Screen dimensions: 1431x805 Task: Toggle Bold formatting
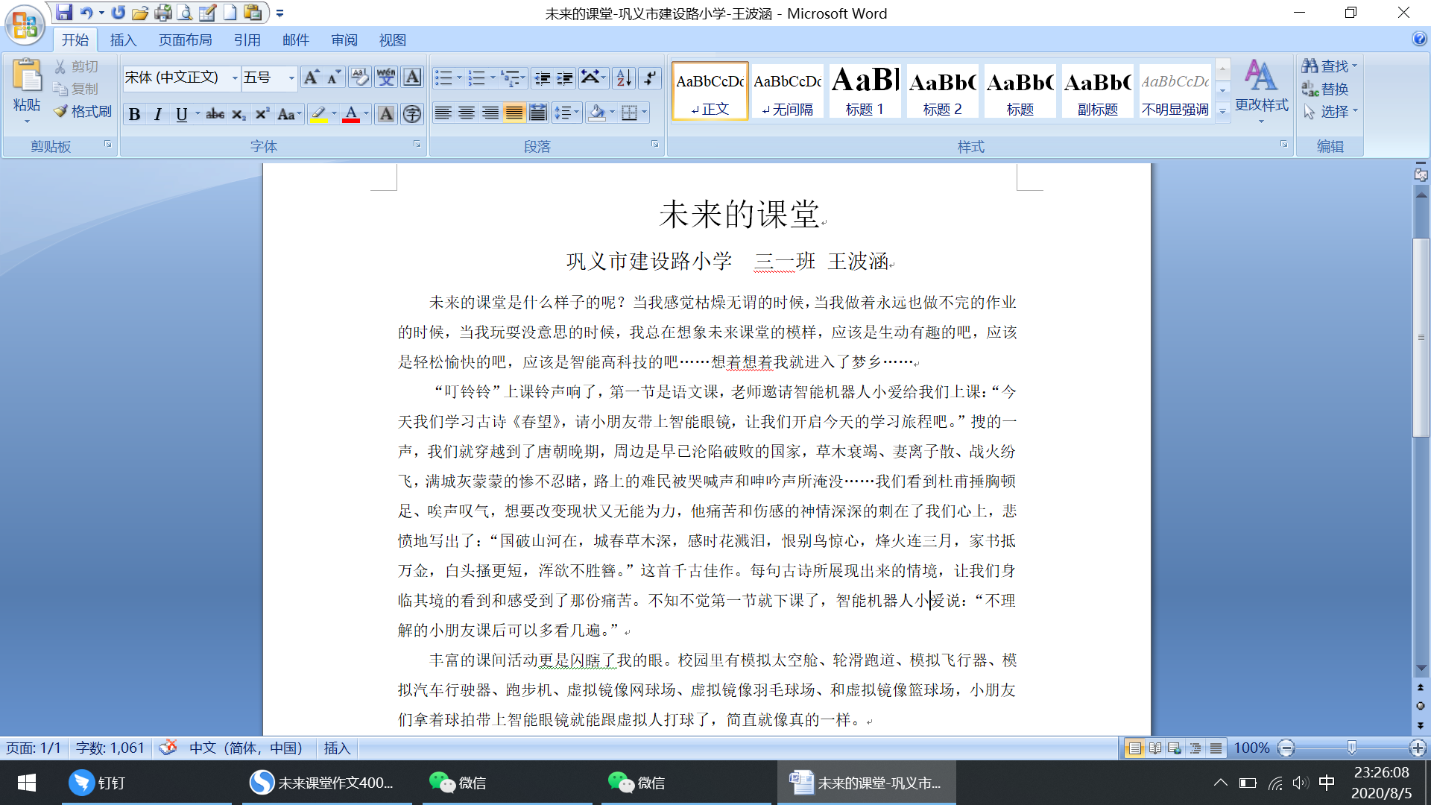(134, 114)
